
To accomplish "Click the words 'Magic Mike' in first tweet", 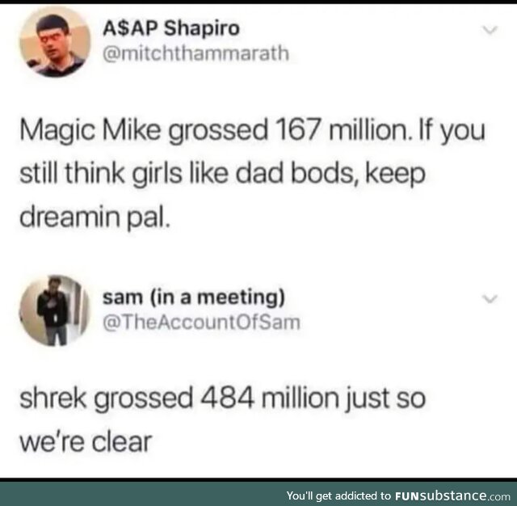I will 90,130.
